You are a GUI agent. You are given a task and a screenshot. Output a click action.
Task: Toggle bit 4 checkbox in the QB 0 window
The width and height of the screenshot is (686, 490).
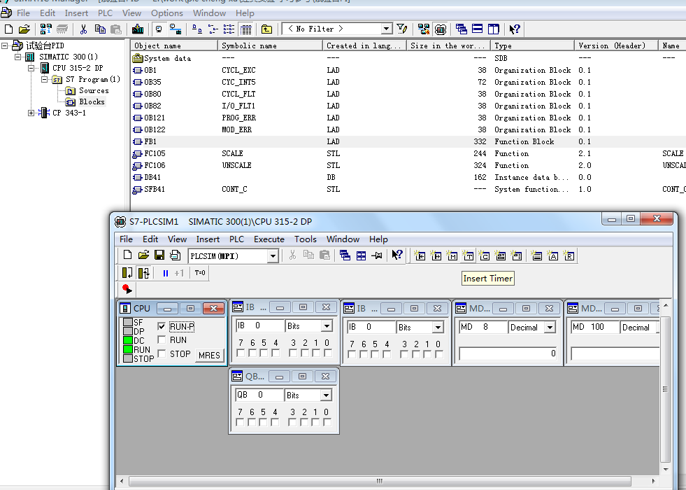pyautogui.click(x=275, y=422)
